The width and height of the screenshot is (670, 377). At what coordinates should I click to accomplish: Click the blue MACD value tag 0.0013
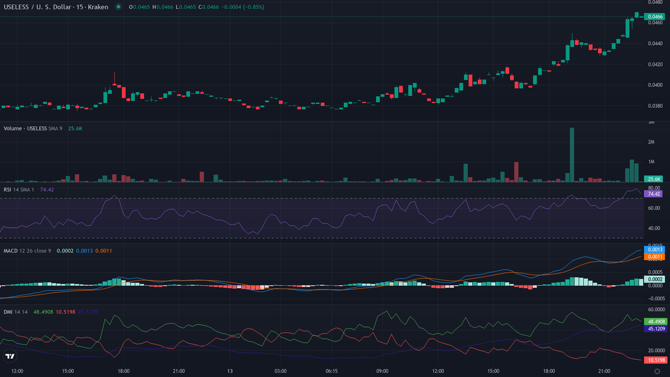coord(654,249)
